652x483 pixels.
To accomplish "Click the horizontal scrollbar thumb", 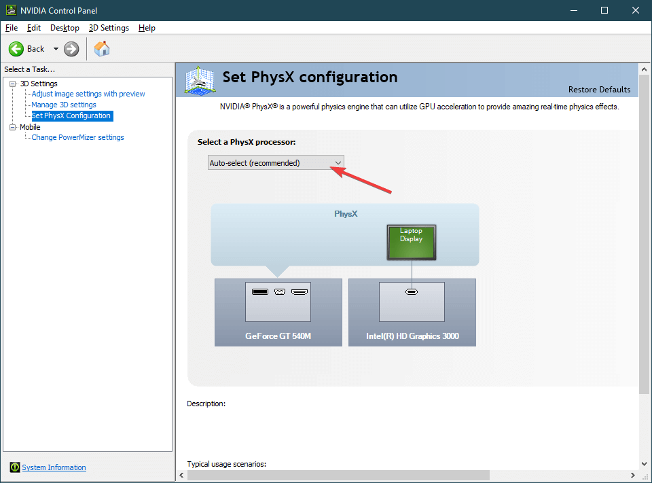I will [338, 475].
